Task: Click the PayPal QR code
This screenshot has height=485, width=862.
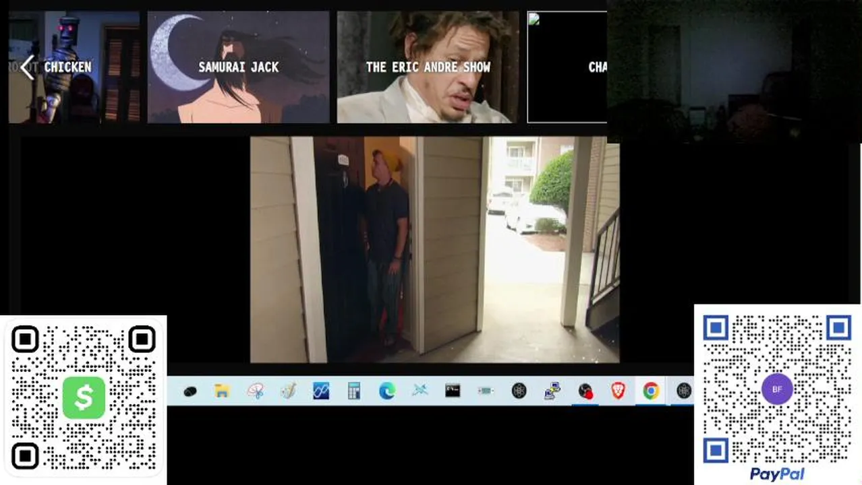Action: point(777,389)
